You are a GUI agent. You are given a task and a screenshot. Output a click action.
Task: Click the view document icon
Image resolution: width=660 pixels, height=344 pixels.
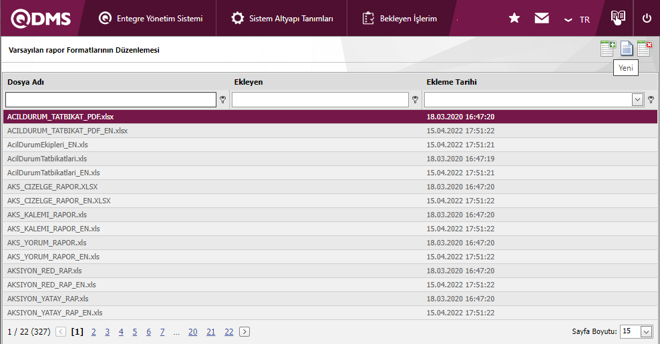pyautogui.click(x=627, y=49)
